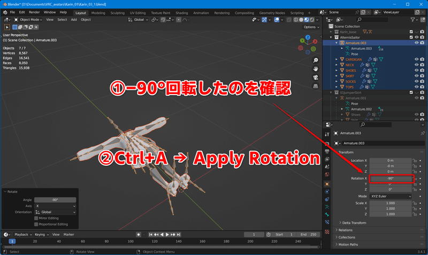The height and width of the screenshot is (255, 428).
Task: Open the Playback menu in timeline
Action: tap(23, 235)
